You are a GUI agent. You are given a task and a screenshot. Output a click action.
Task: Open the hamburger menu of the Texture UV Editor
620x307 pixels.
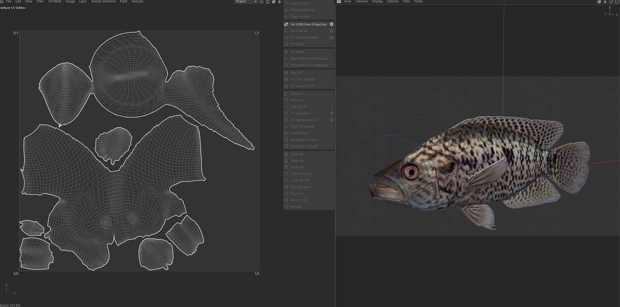tap(2, 2)
